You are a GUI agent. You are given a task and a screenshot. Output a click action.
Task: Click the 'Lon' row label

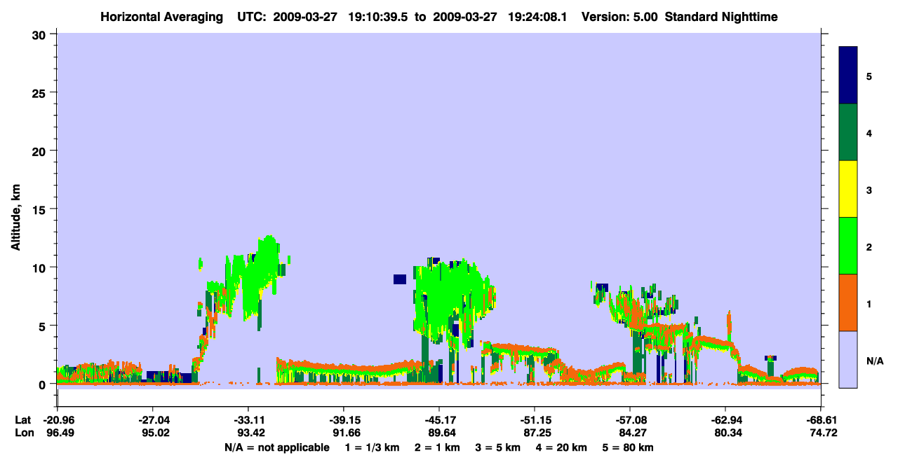pyautogui.click(x=23, y=433)
